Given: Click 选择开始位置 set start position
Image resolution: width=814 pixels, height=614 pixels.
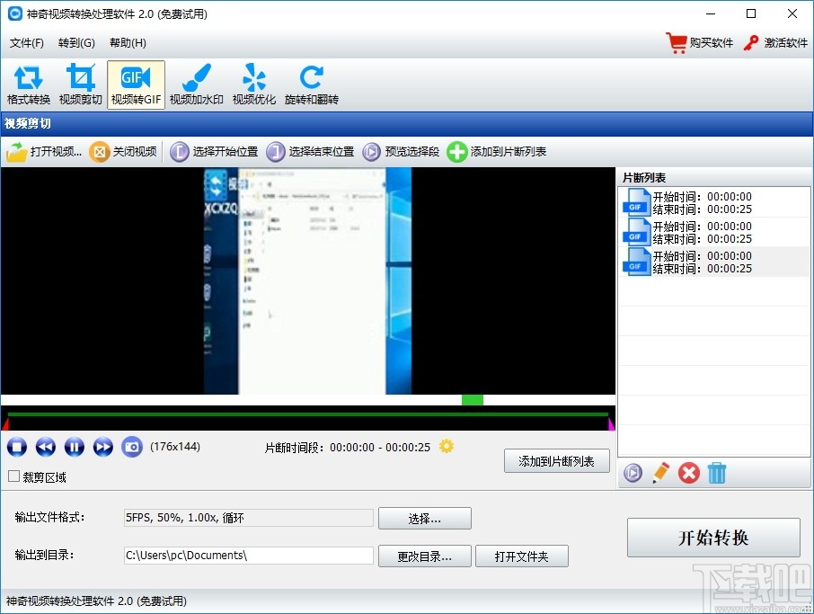Looking at the screenshot, I should (214, 152).
